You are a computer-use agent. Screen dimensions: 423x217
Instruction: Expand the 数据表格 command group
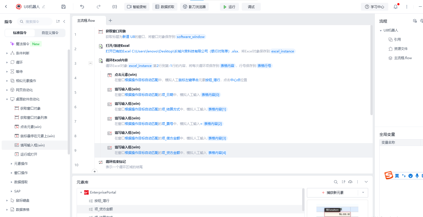[7, 209]
